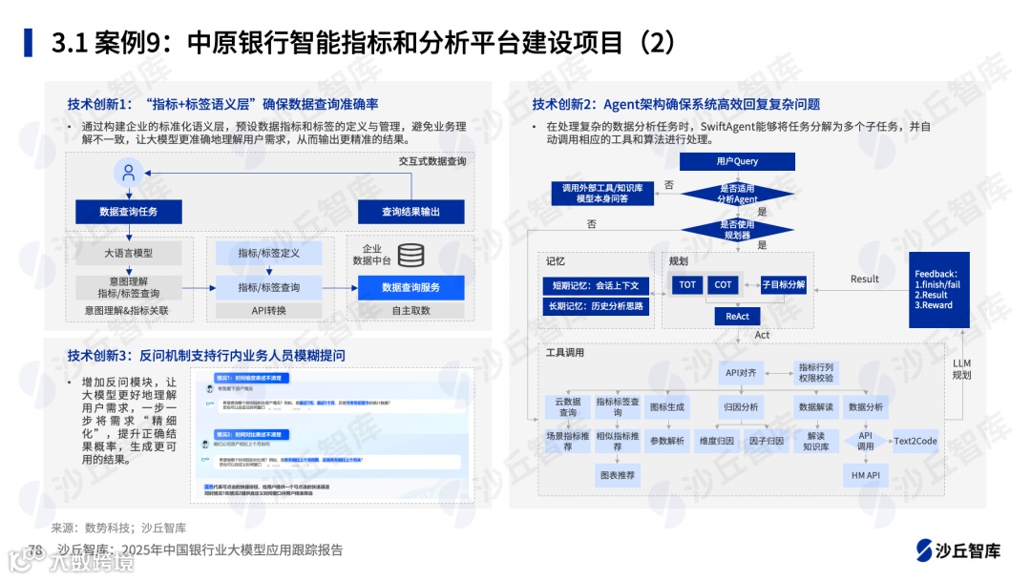The image size is (1031, 580).
Task: Click the 参数解析 box
Action: [x=666, y=441]
